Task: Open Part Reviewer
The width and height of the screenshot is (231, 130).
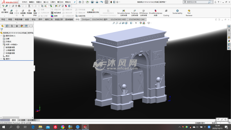Action: click(x=189, y=13)
